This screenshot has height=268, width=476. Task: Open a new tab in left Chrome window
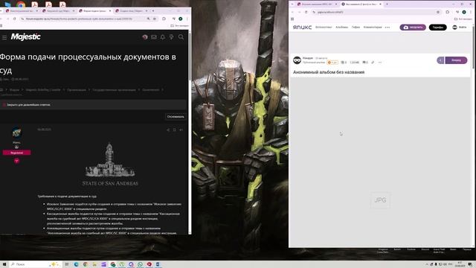pos(153,10)
